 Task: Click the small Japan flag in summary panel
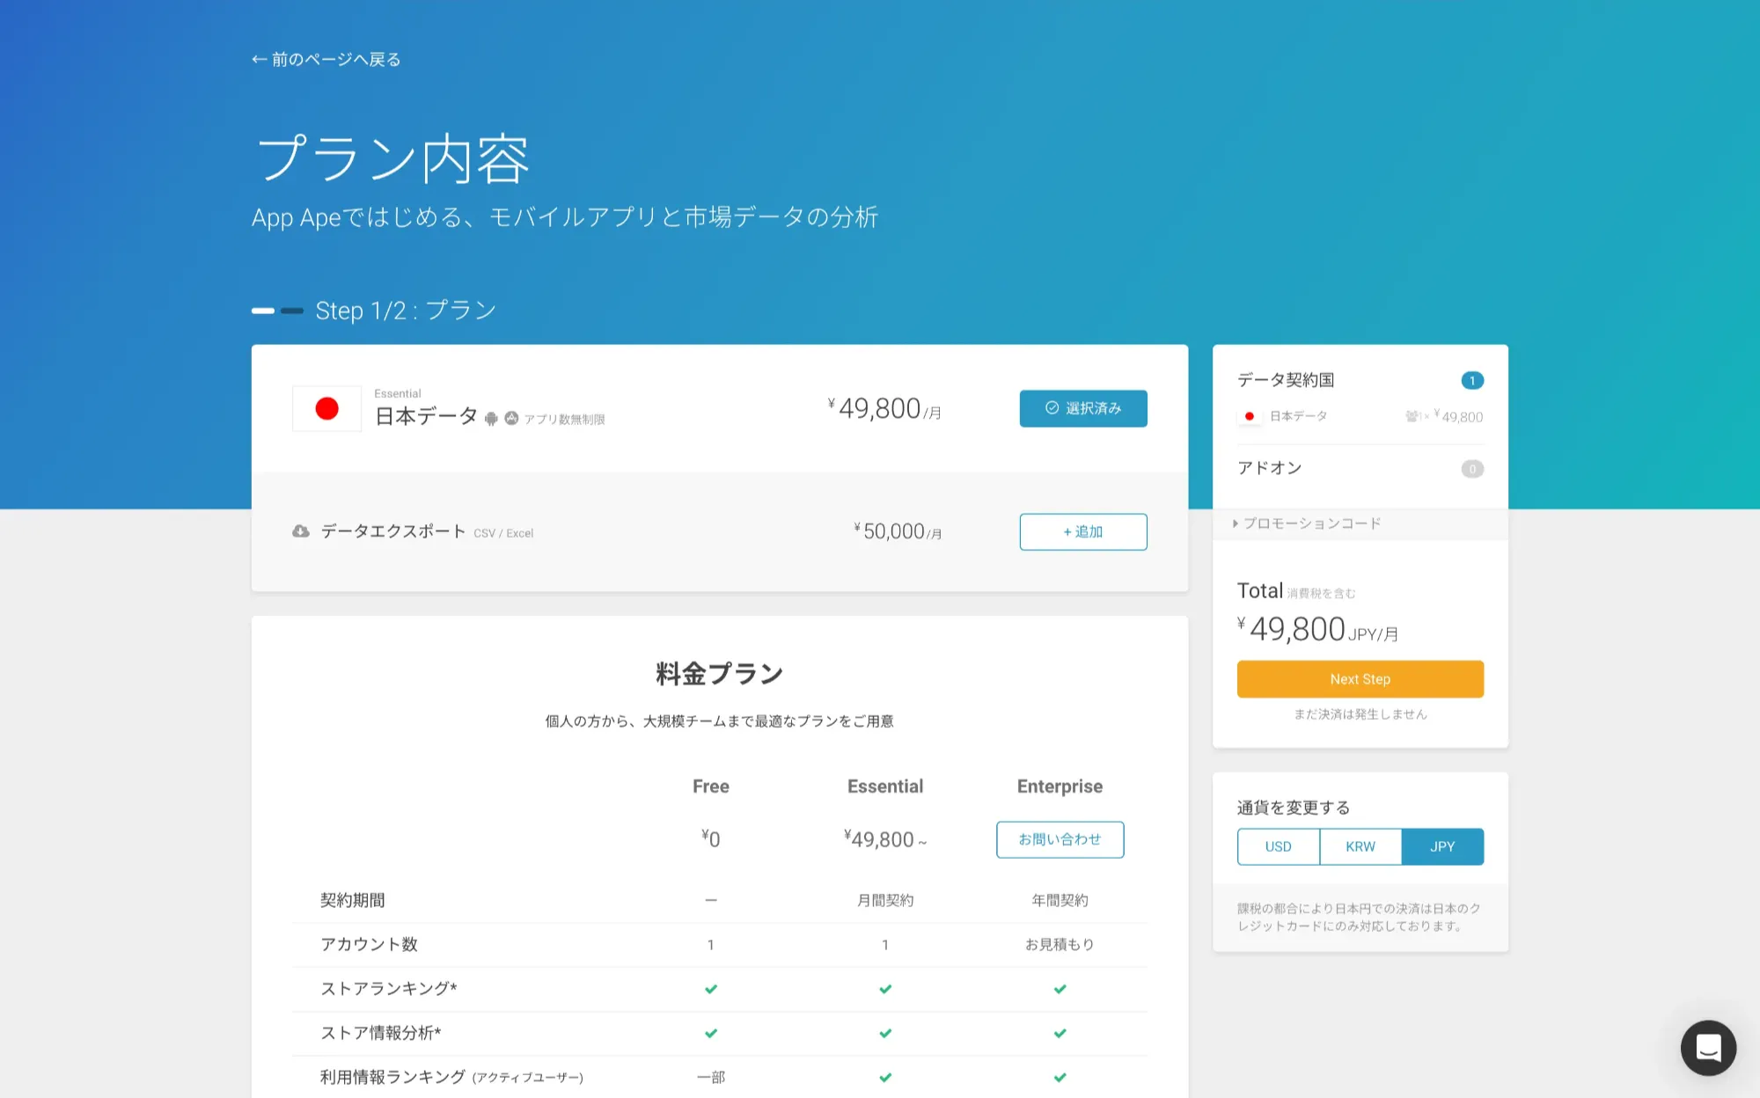click(1249, 416)
